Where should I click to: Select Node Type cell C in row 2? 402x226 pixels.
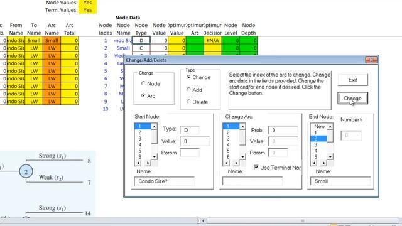(x=141, y=48)
